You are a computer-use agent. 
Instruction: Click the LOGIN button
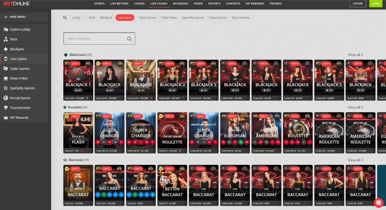(358, 4)
